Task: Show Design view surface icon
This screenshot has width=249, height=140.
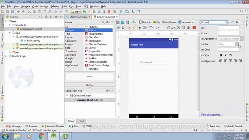Action: [118, 22]
